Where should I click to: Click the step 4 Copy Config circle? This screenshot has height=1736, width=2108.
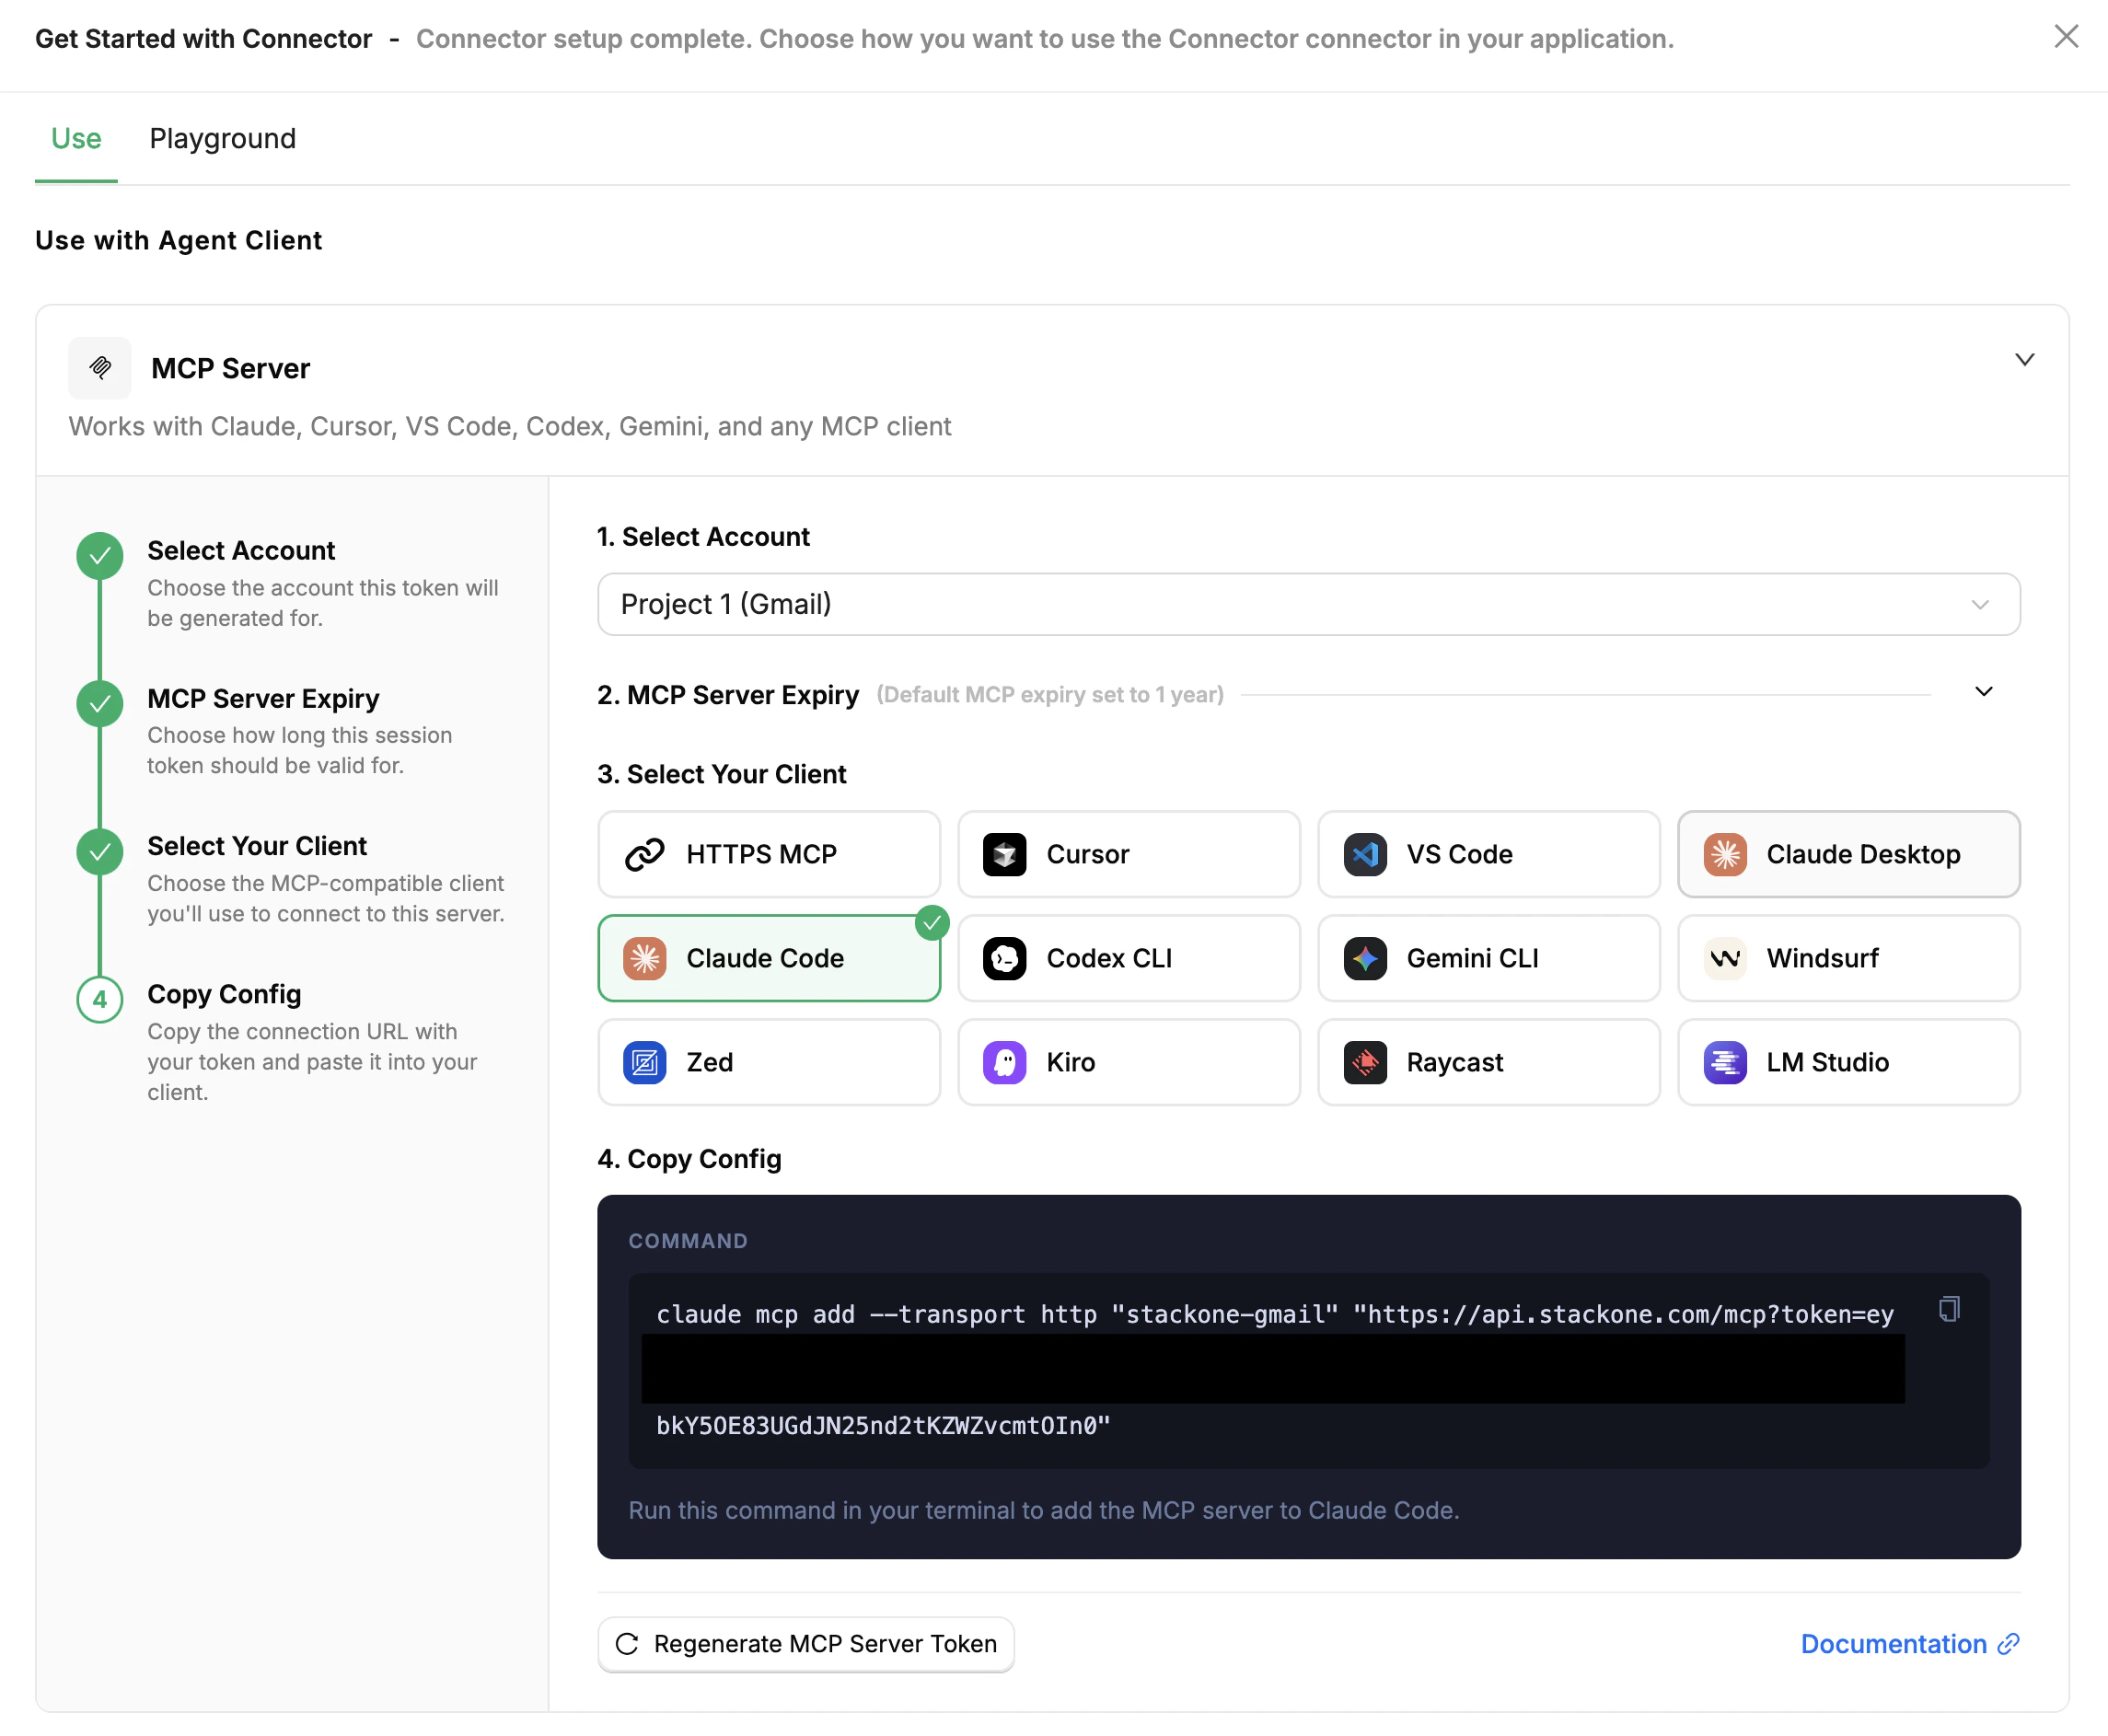[100, 999]
